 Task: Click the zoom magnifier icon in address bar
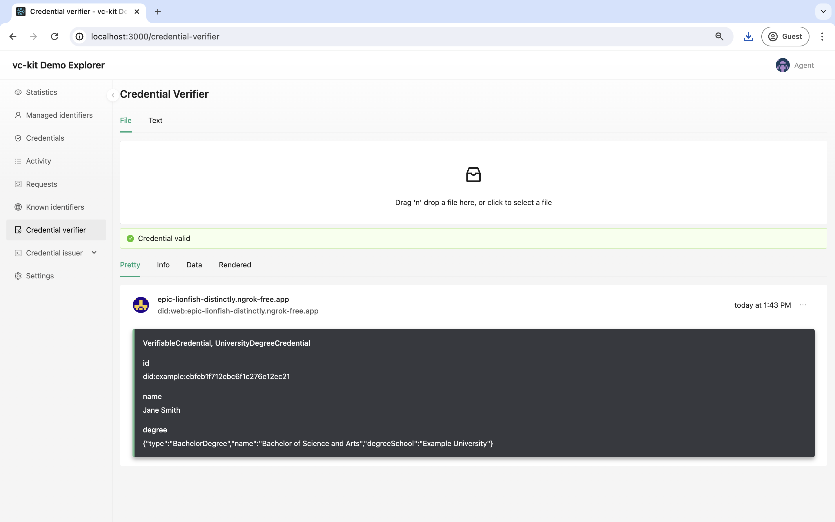[x=719, y=37]
